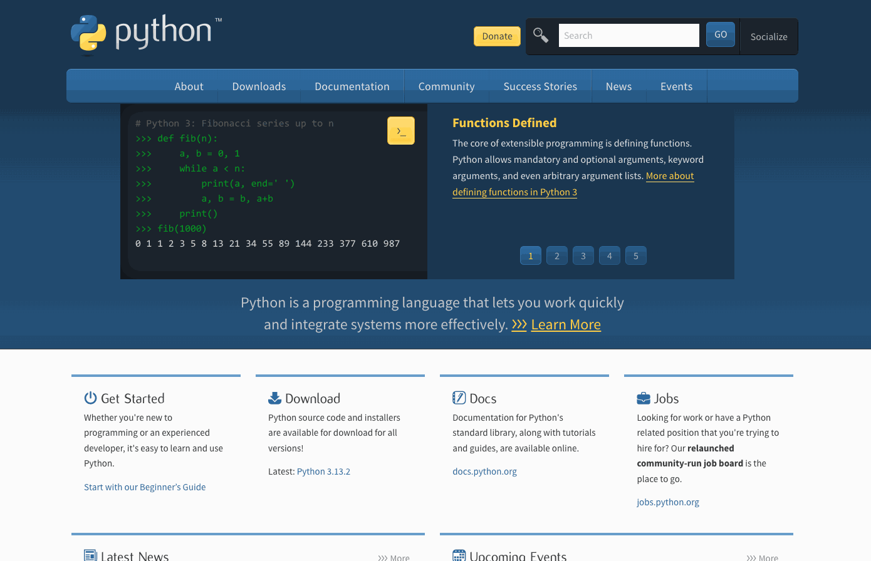Click the triple-chevron icon before Learn More
871x561 pixels.
[x=519, y=324]
